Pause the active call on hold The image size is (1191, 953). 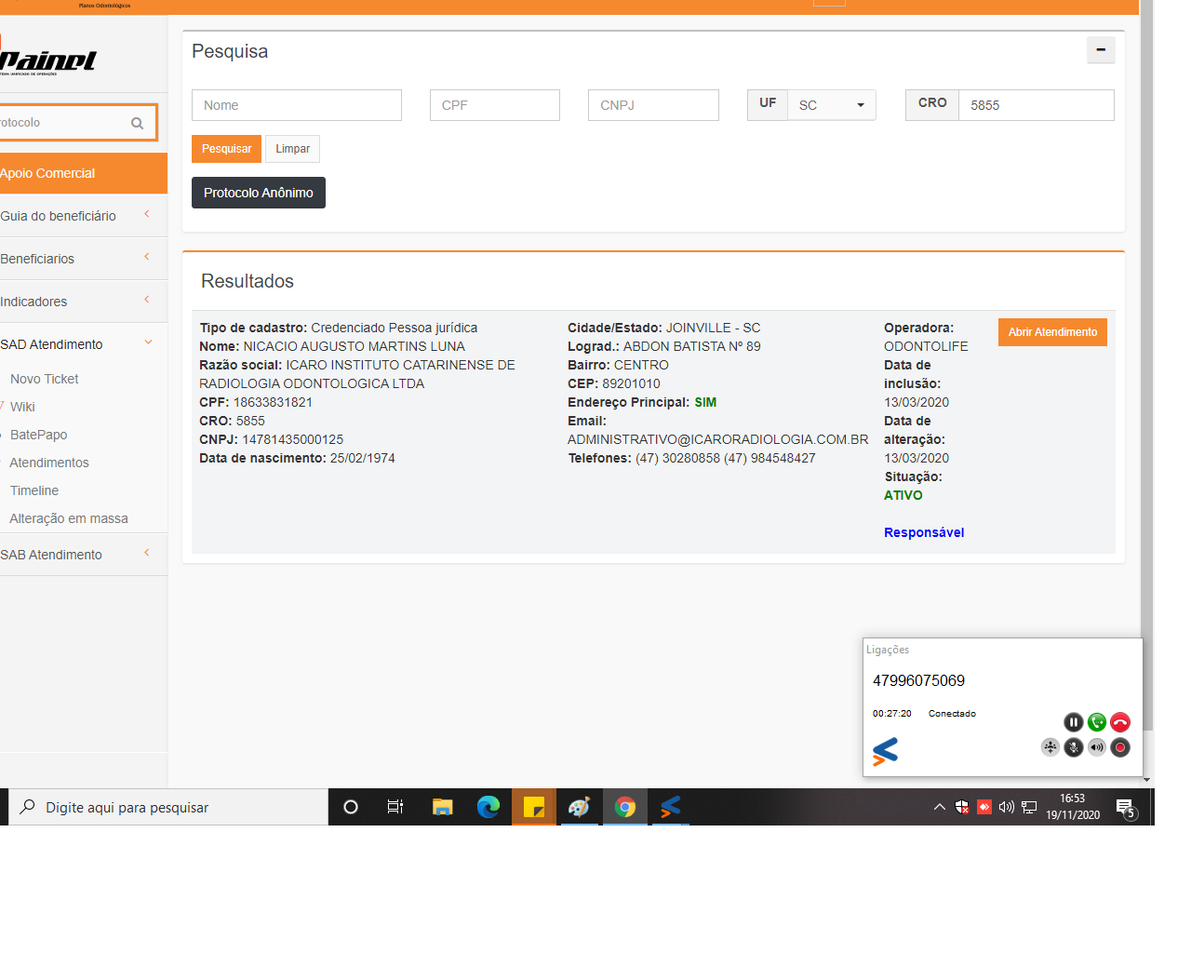(x=1073, y=722)
